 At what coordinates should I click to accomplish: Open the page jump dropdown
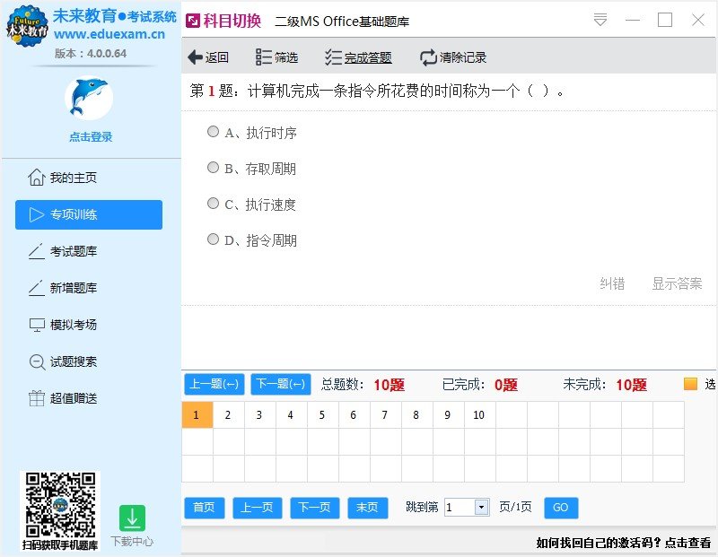click(x=483, y=508)
